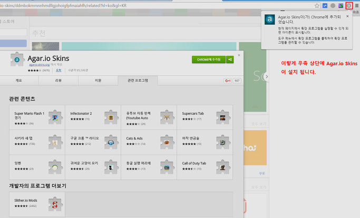Open the Supercars Tab title
Viewport: 360px width, 218px height.
(x=193, y=113)
